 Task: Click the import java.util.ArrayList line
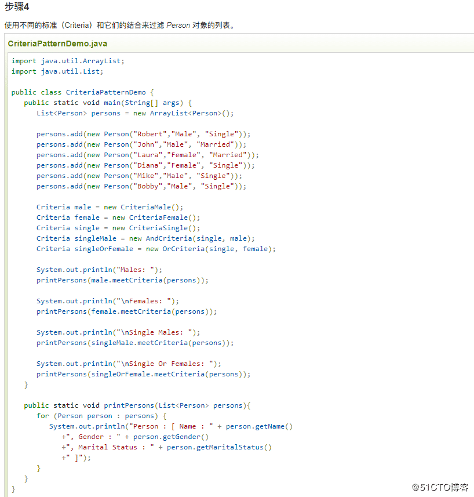pos(68,61)
